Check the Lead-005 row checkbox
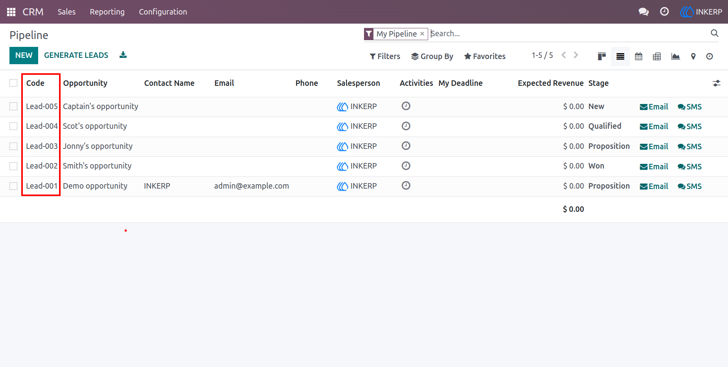The image size is (728, 367). (x=13, y=106)
